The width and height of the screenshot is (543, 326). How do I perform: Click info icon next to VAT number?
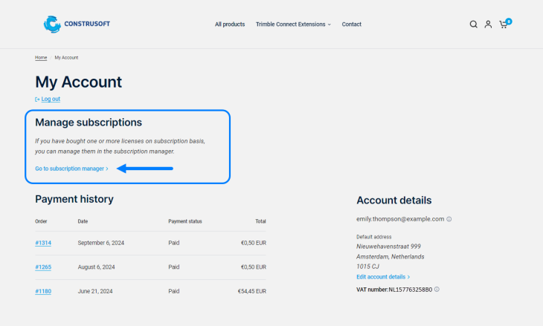click(x=437, y=289)
